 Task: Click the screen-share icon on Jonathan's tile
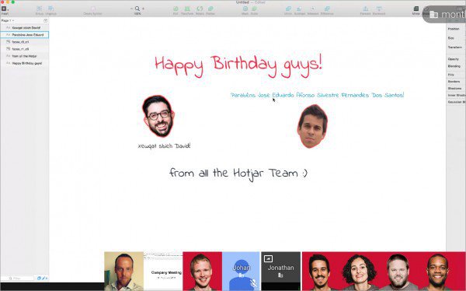pyautogui.click(x=268, y=258)
